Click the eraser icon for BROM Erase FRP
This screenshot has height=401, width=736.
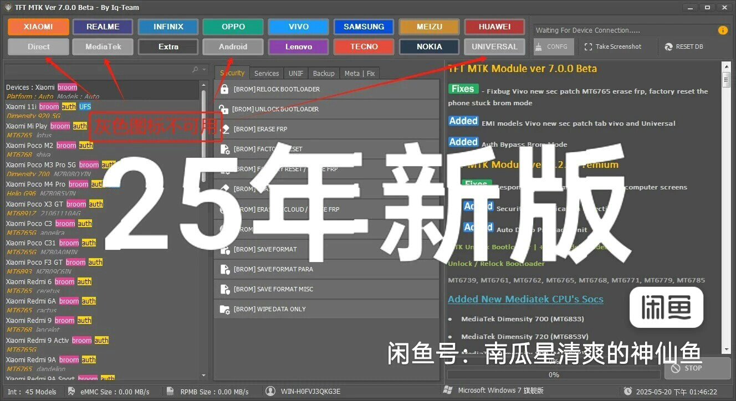click(x=225, y=129)
